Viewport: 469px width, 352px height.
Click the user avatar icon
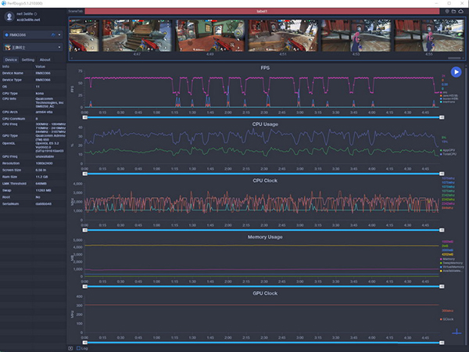9,15
